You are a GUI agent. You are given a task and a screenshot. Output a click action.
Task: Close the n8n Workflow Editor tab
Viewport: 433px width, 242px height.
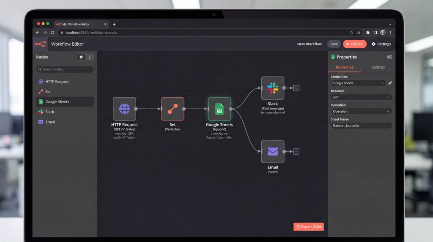pos(105,24)
